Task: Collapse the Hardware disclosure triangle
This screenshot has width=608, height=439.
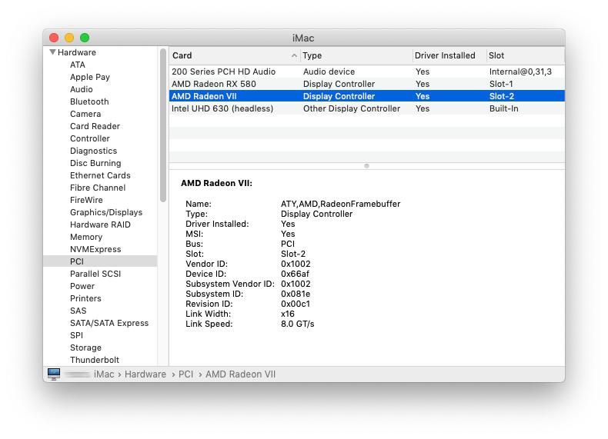Action: click(52, 52)
